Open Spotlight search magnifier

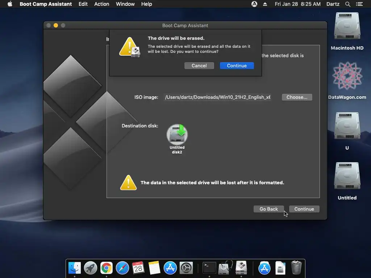(348, 4)
